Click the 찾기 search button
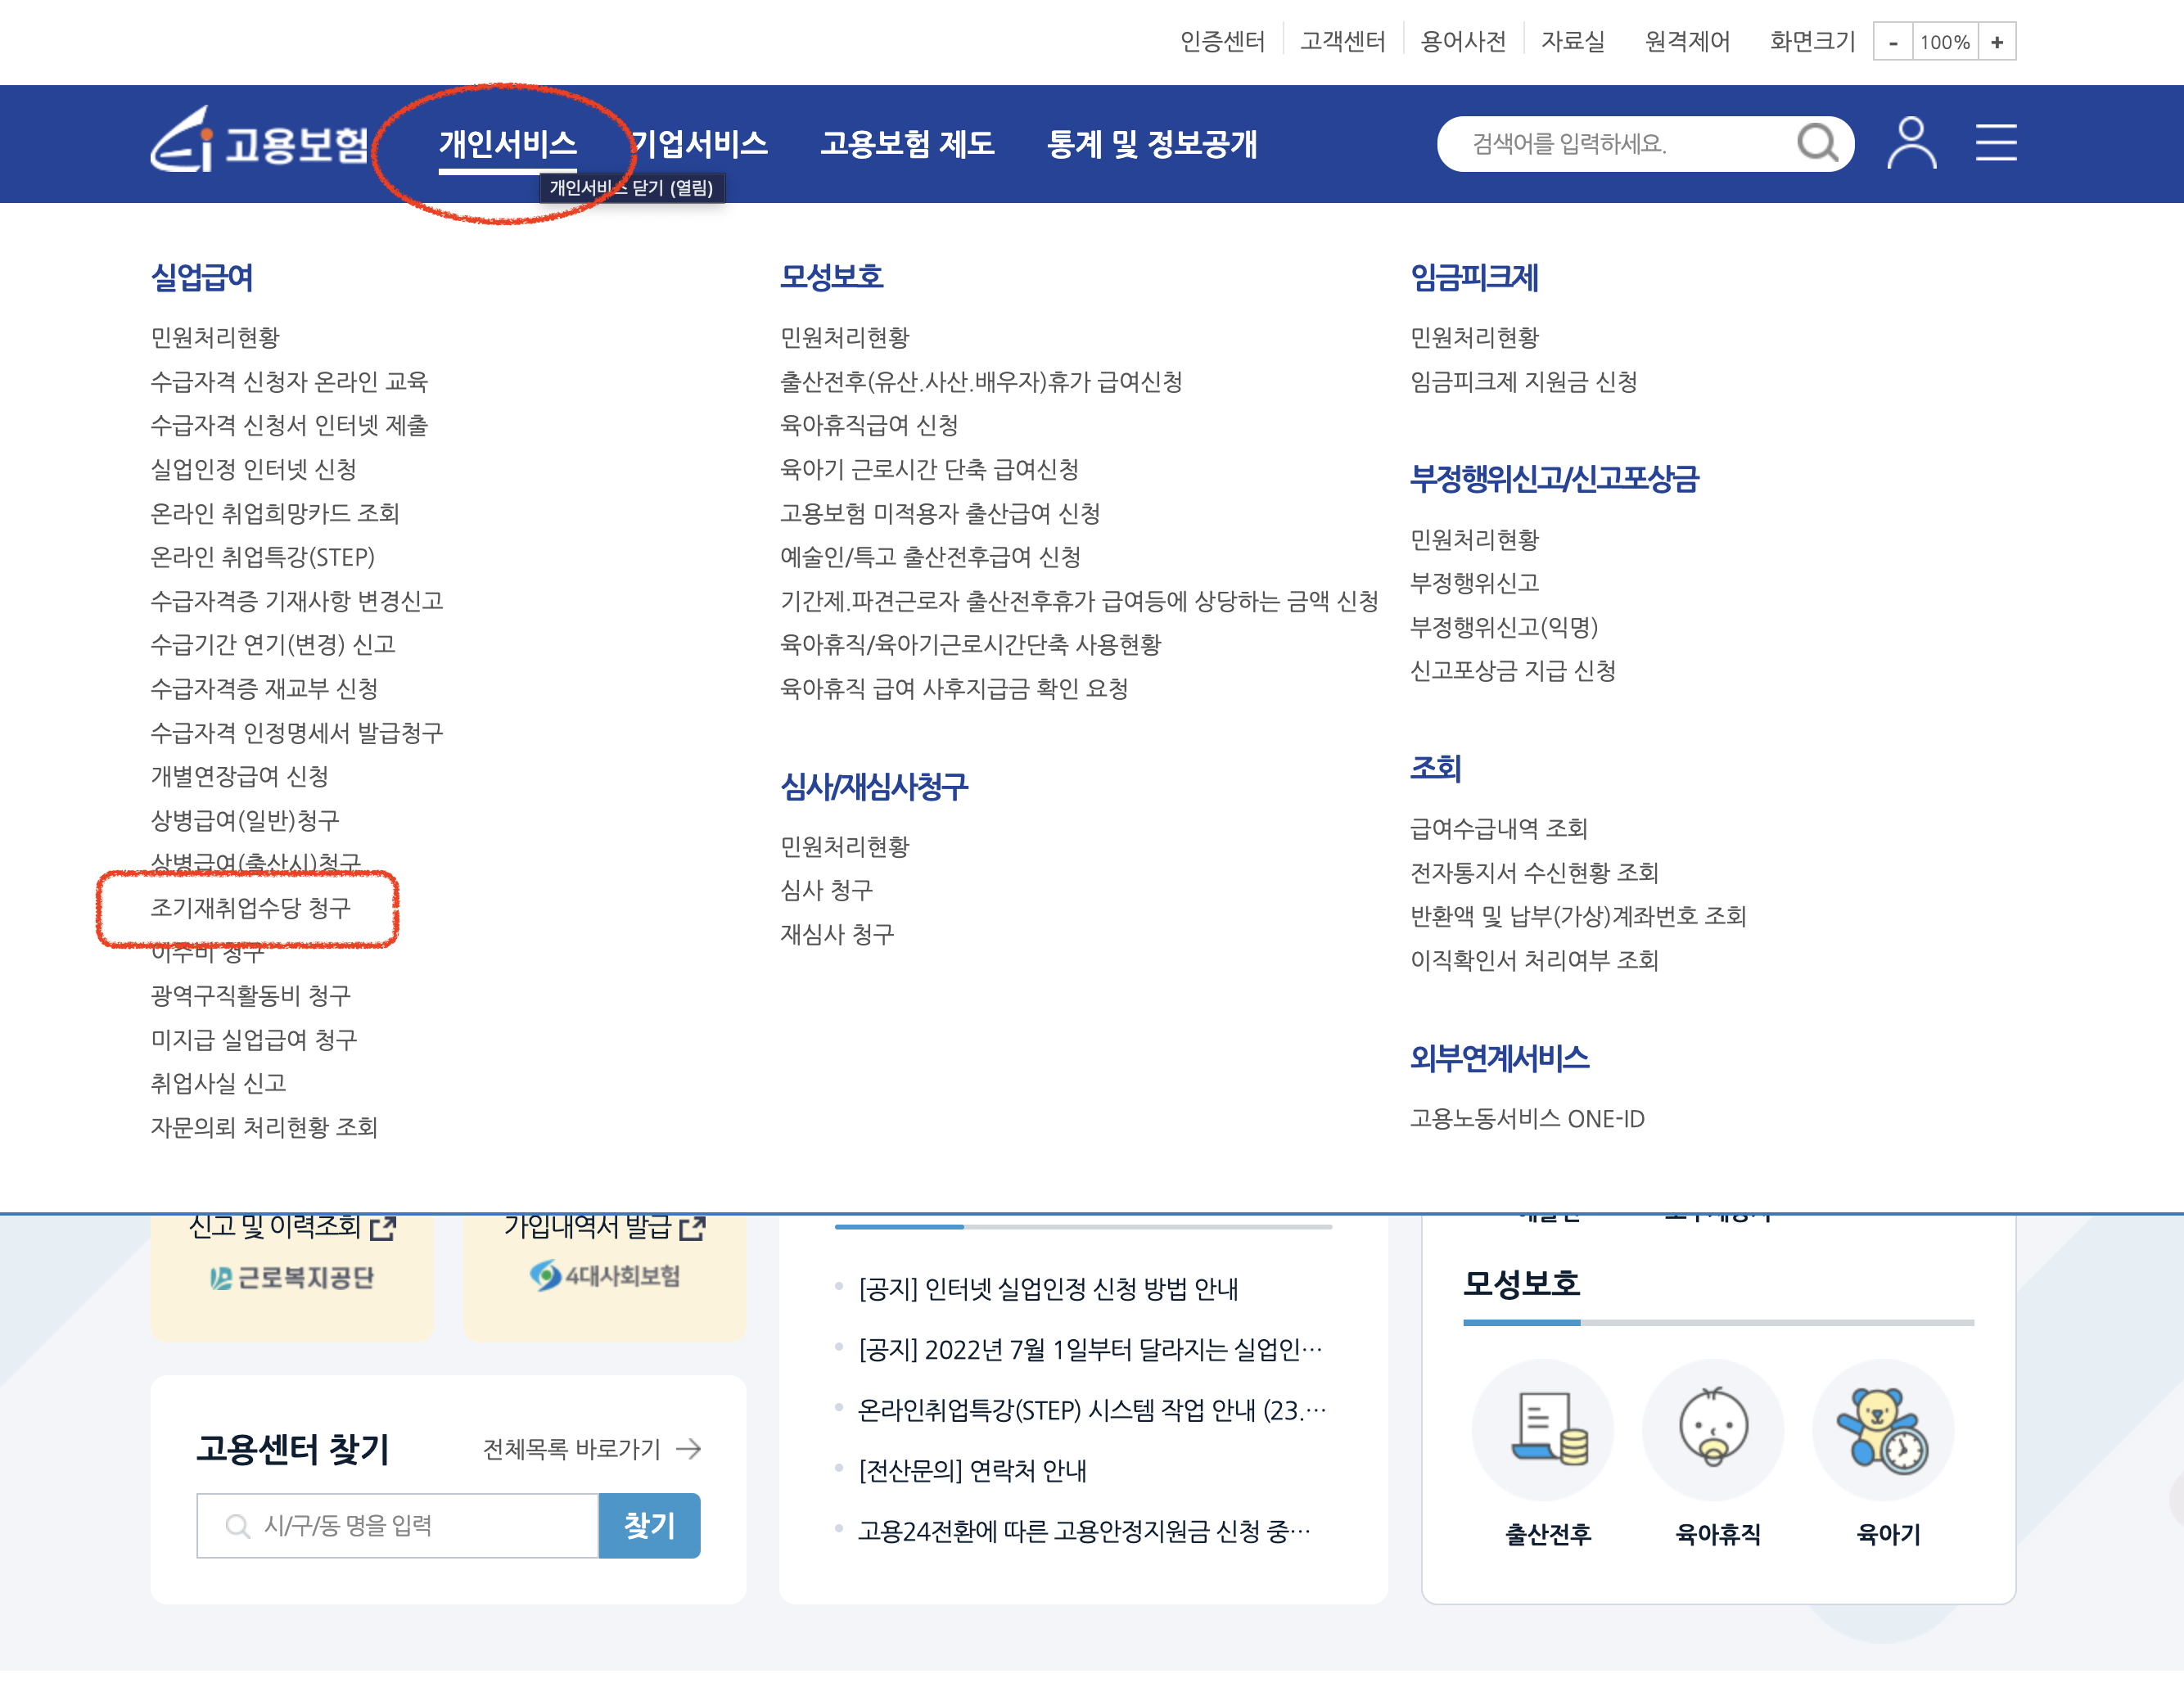Screen dimensions: 2184x1701 pos(650,1524)
